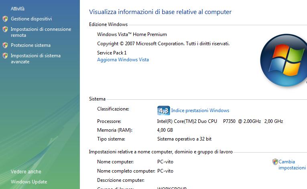
Task: Open Impostazioni di sistema avanzate
Action: coord(36,58)
